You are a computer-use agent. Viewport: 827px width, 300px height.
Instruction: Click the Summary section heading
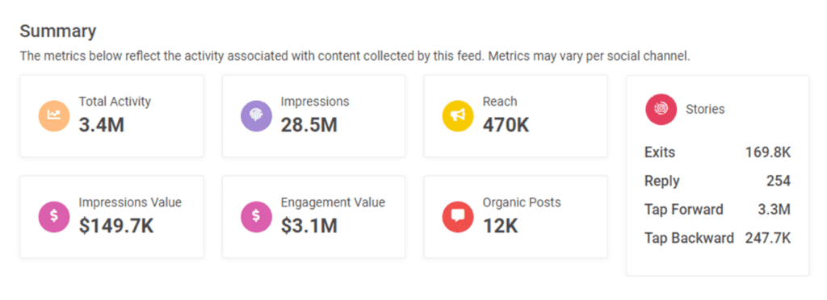point(58,31)
